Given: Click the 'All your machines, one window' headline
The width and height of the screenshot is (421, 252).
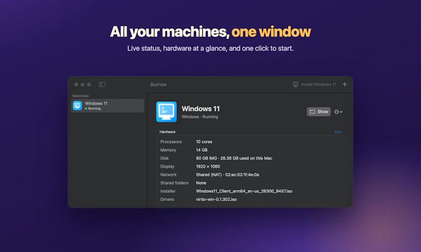Looking at the screenshot, I should 210,32.
